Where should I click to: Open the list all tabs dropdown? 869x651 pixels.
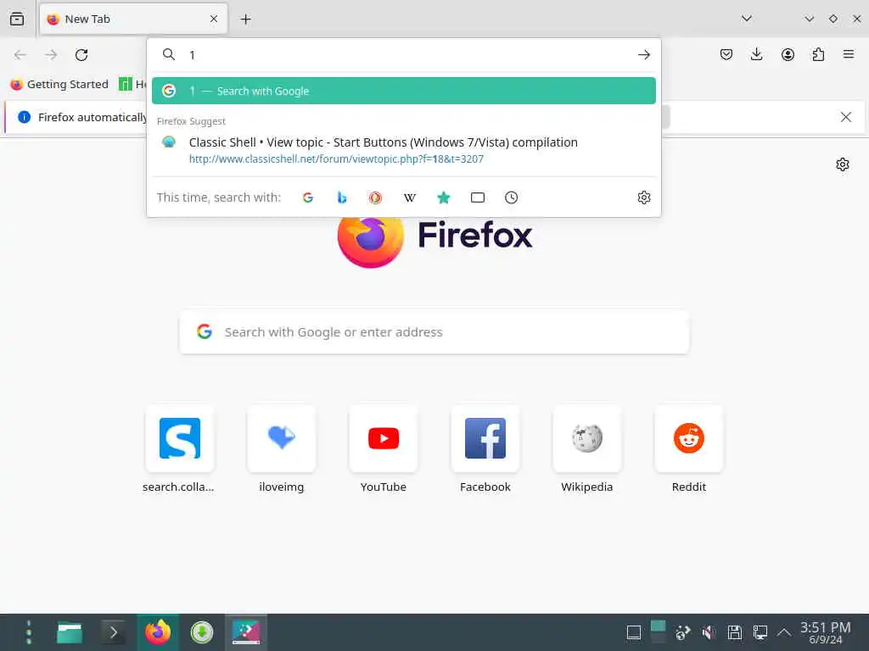click(x=747, y=19)
